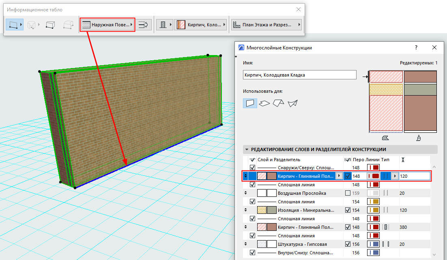Grab the reorder handle of Штукатурка - Гипсовая
447x260 pixels.
click(x=245, y=244)
